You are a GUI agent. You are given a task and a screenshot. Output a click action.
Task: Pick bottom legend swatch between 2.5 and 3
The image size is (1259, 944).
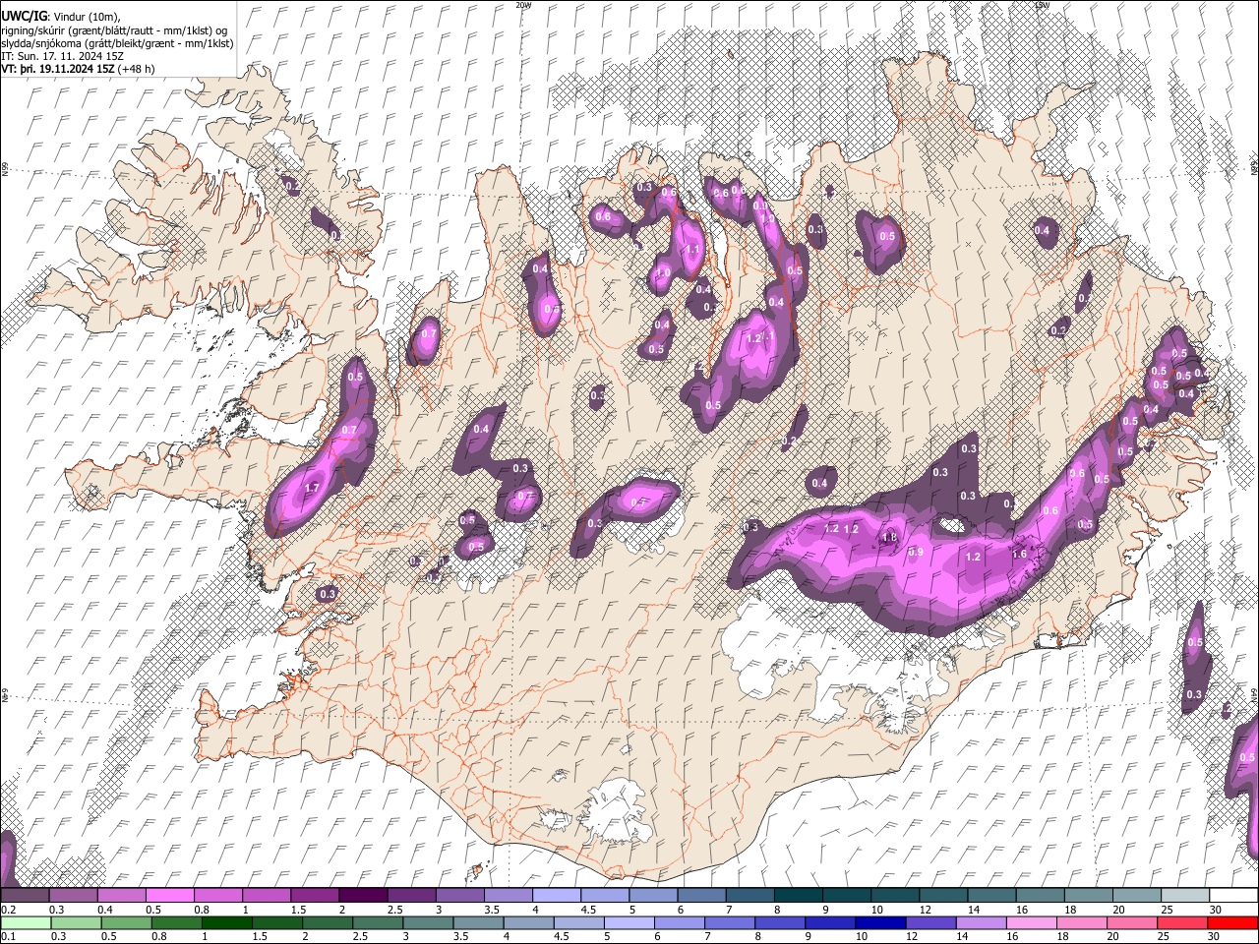(377, 922)
